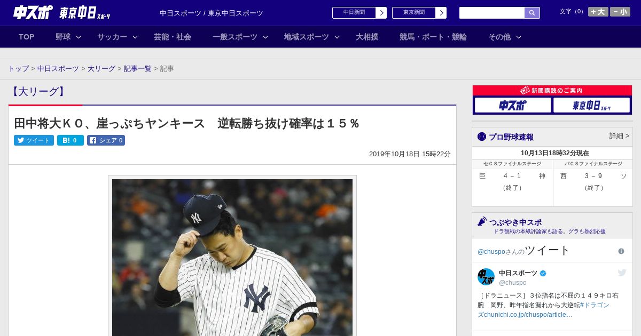The height and width of the screenshot is (336, 641).
Task: Click the Facebook シェア button
Action: [x=106, y=140]
